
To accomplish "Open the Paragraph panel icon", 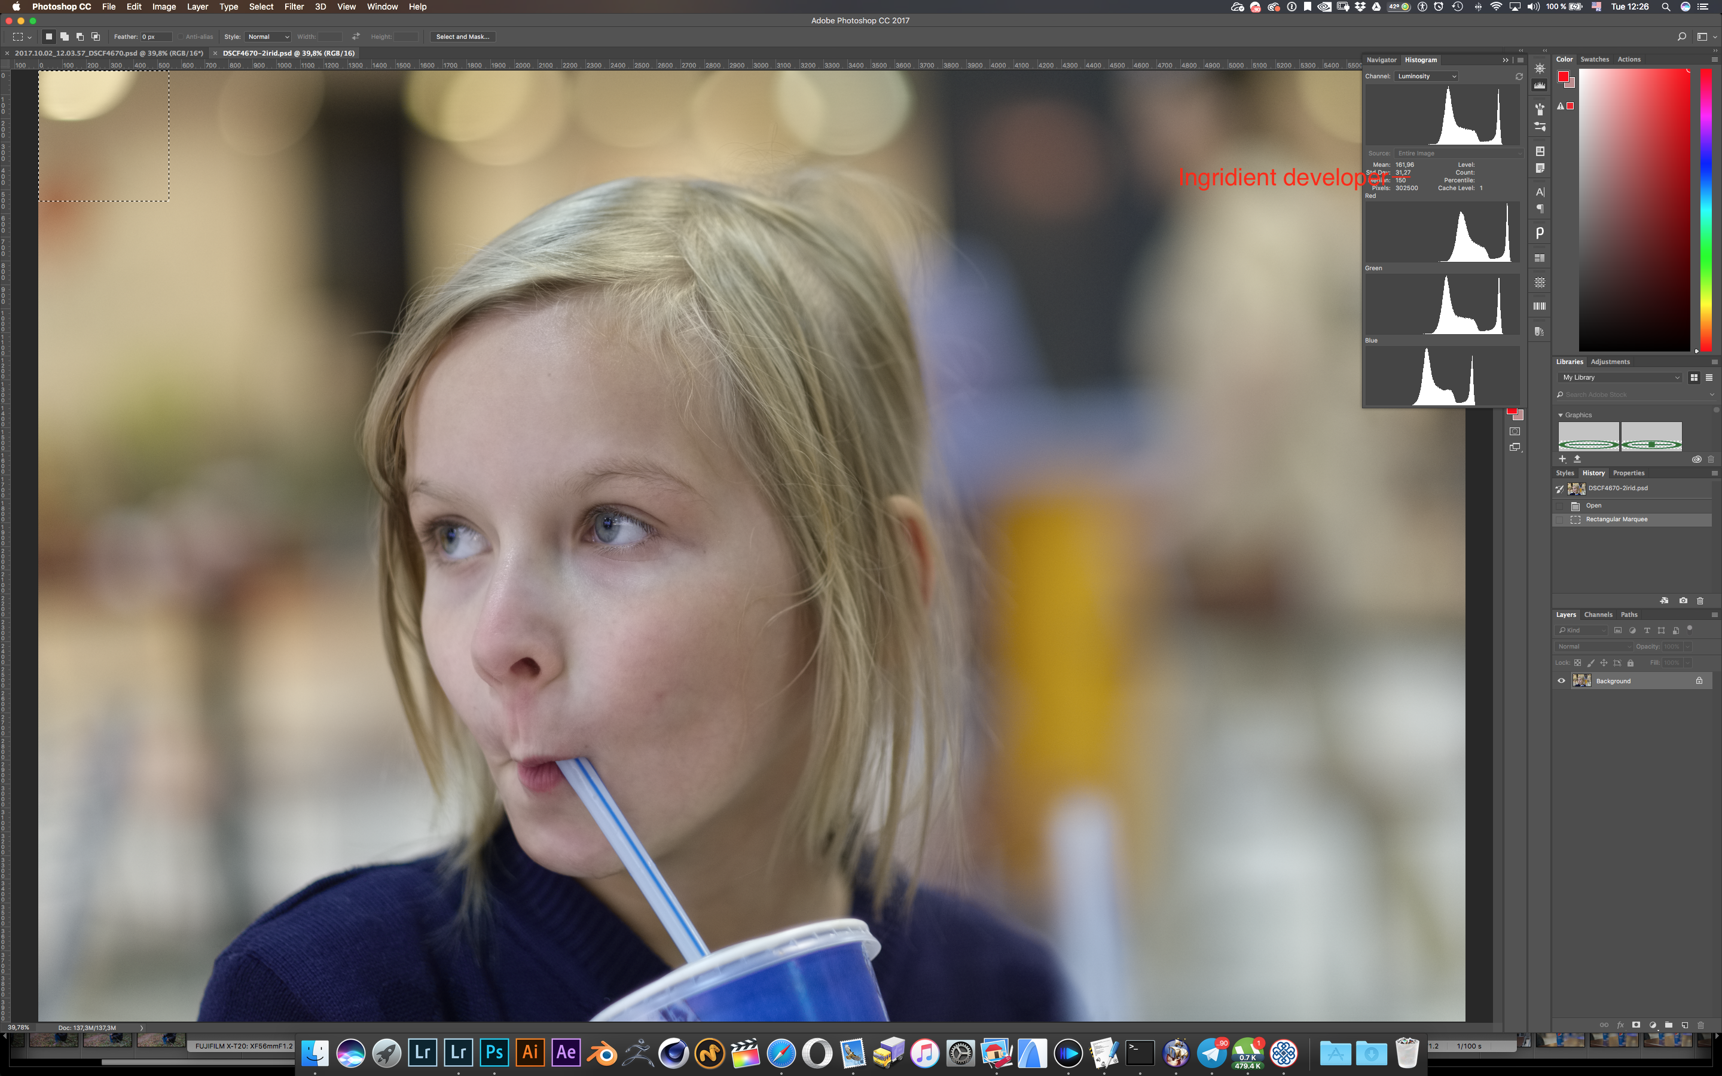I will 1540,209.
